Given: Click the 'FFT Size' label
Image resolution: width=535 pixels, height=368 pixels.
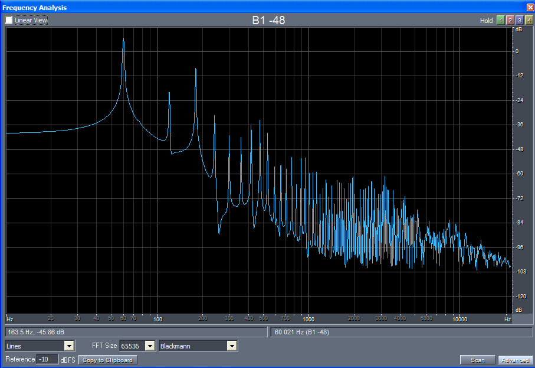Looking at the screenshot, I should pyautogui.click(x=104, y=346).
